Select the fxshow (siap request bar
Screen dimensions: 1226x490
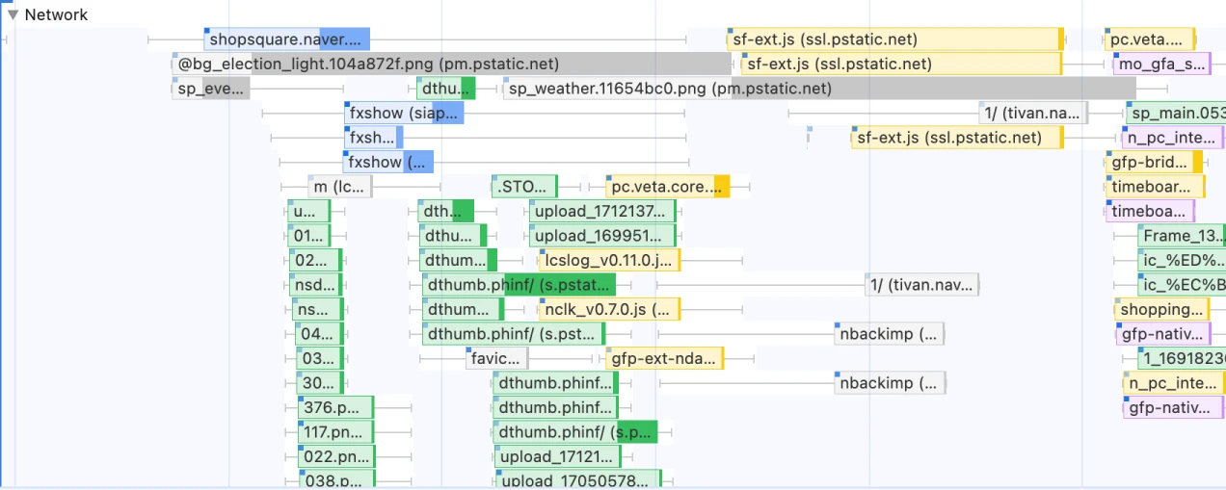coord(404,114)
